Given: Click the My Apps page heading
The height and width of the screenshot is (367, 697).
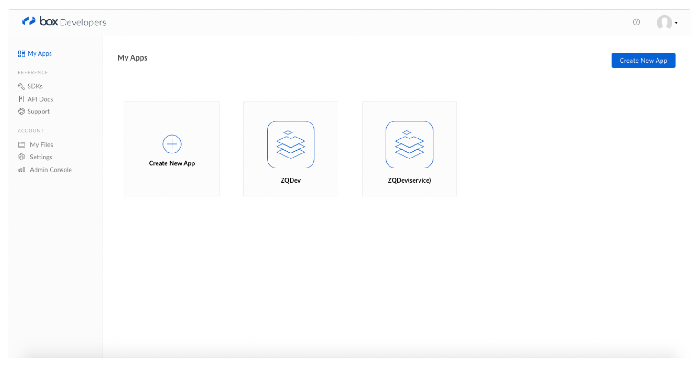Looking at the screenshot, I should click(x=132, y=58).
